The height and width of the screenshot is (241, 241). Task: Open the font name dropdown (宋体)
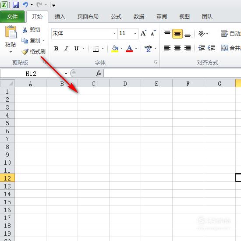[114, 33]
